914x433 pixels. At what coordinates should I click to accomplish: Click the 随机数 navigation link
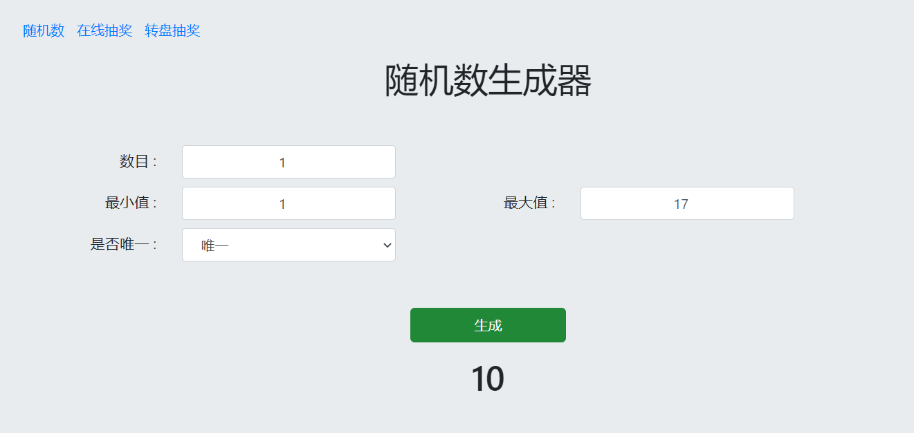click(x=42, y=31)
